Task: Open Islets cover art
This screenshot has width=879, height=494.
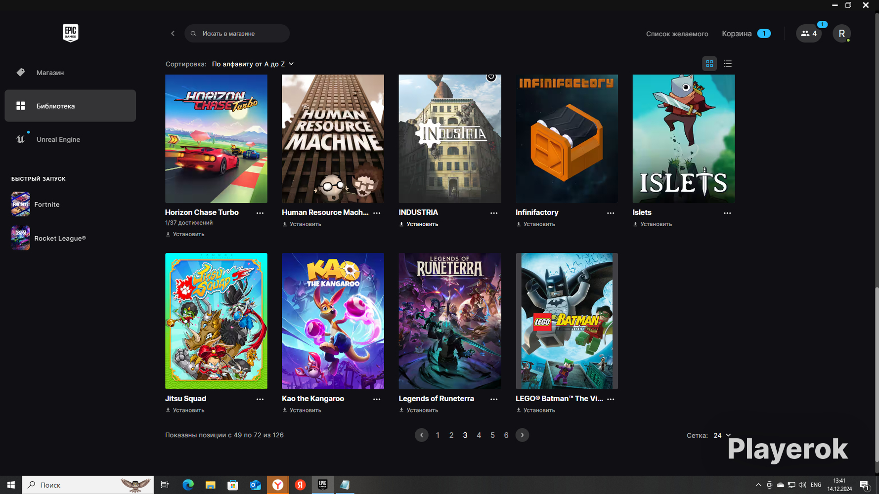Action: [684, 139]
